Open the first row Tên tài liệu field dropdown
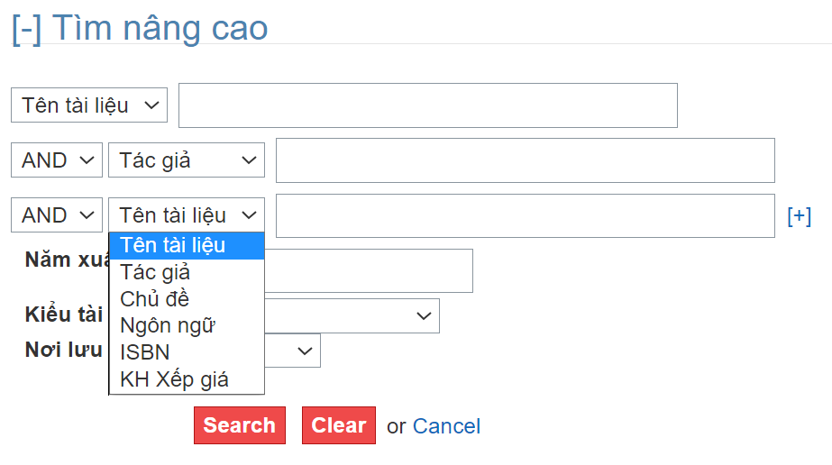Viewport: 832px width, 465px height. (89, 105)
